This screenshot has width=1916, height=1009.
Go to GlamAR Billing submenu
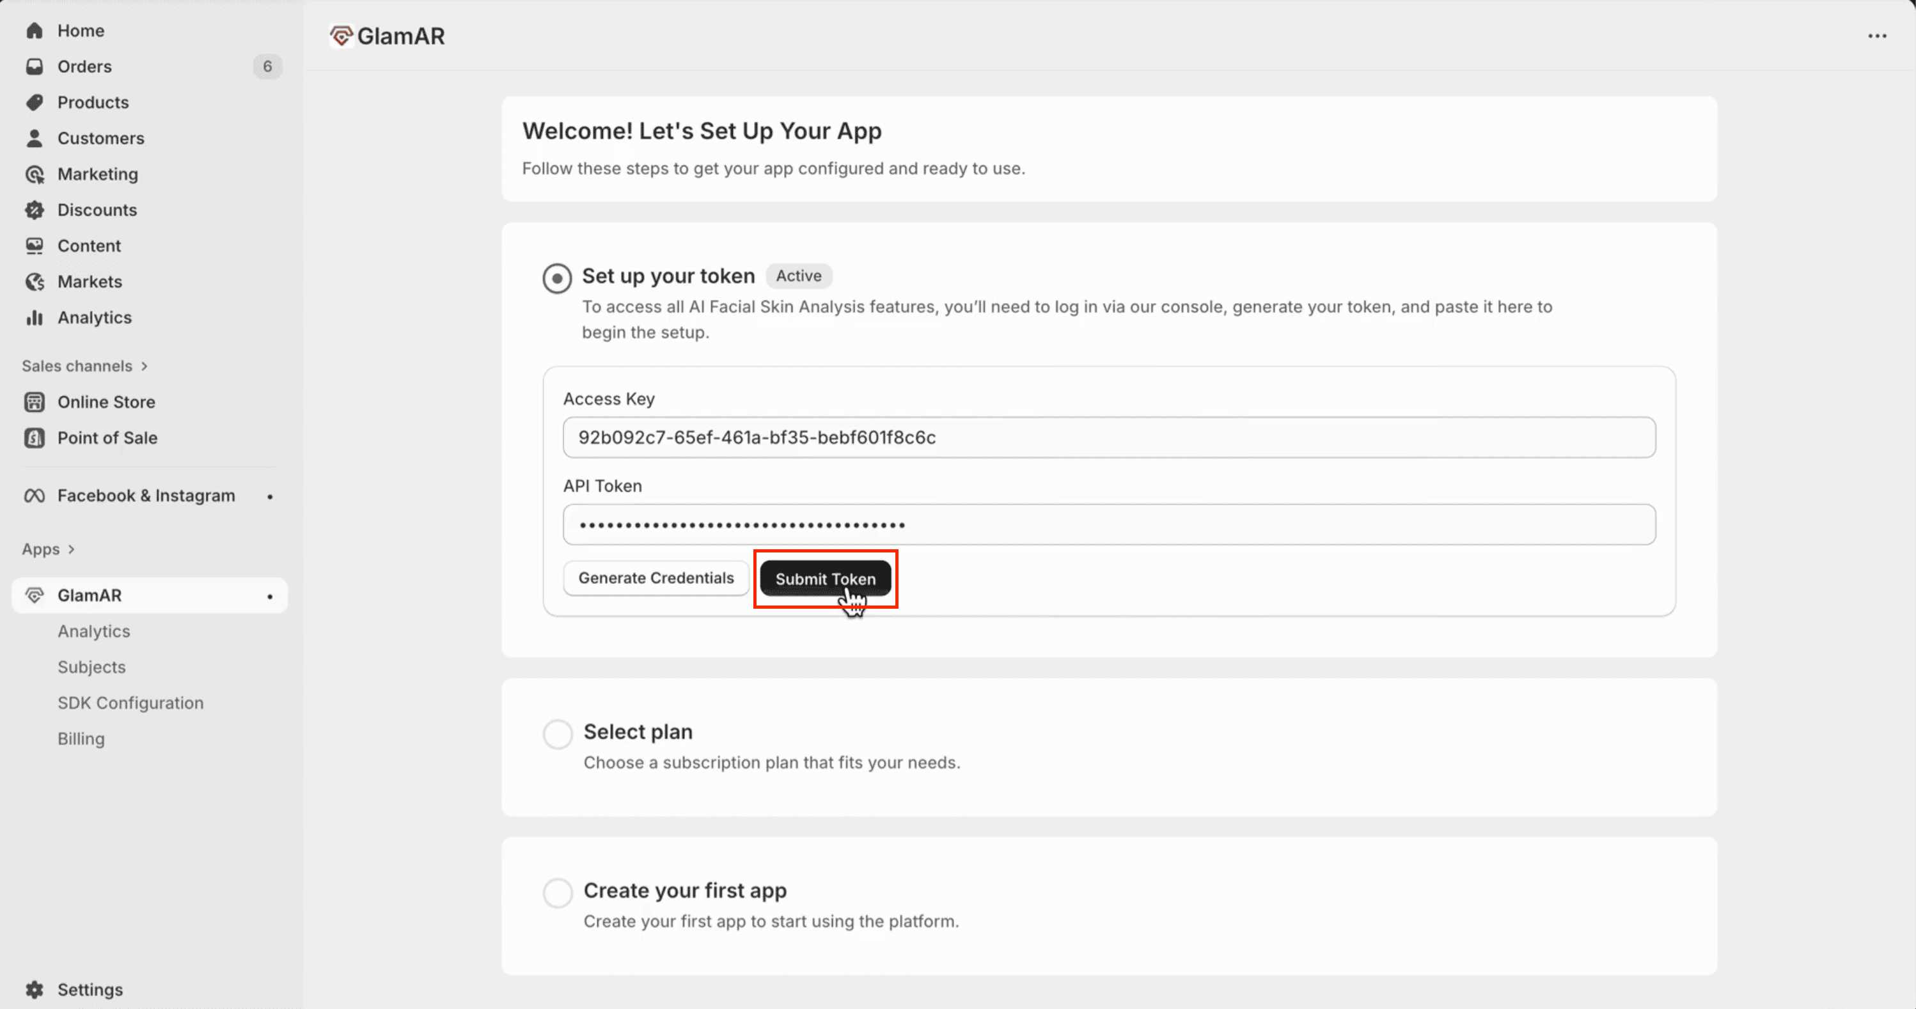[81, 739]
